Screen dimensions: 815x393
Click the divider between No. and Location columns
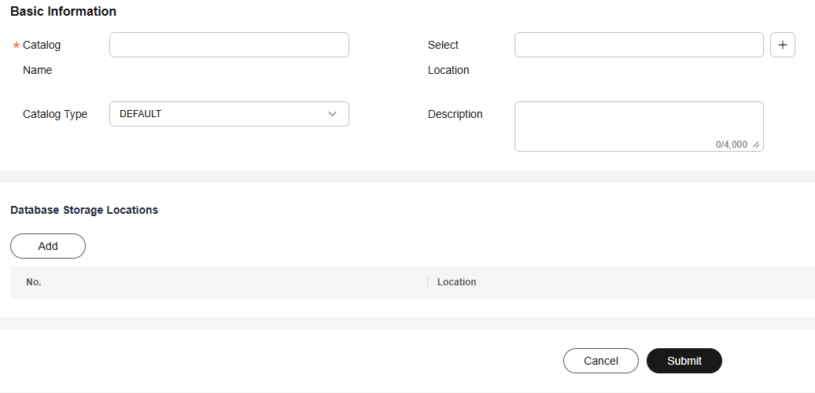[x=428, y=282]
